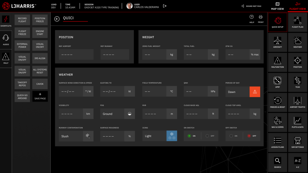Click the logout icon next to user name
This screenshot has height=173, width=308.
click(x=165, y=6)
